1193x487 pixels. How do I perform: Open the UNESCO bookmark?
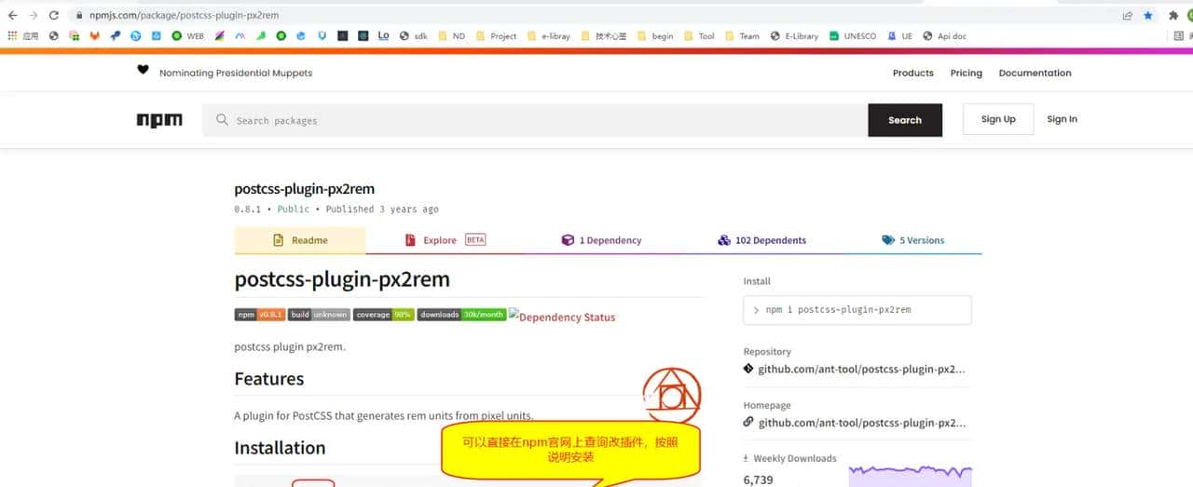click(852, 36)
